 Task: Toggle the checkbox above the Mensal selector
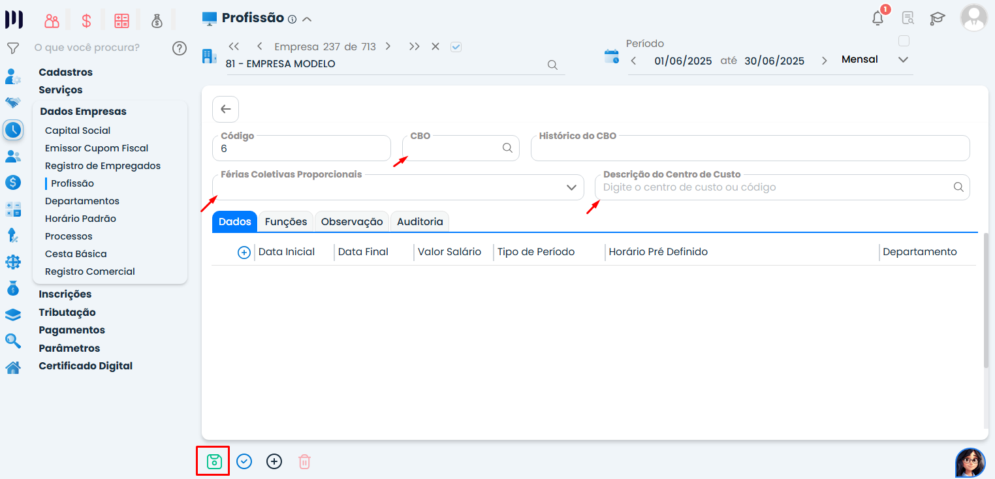click(904, 41)
